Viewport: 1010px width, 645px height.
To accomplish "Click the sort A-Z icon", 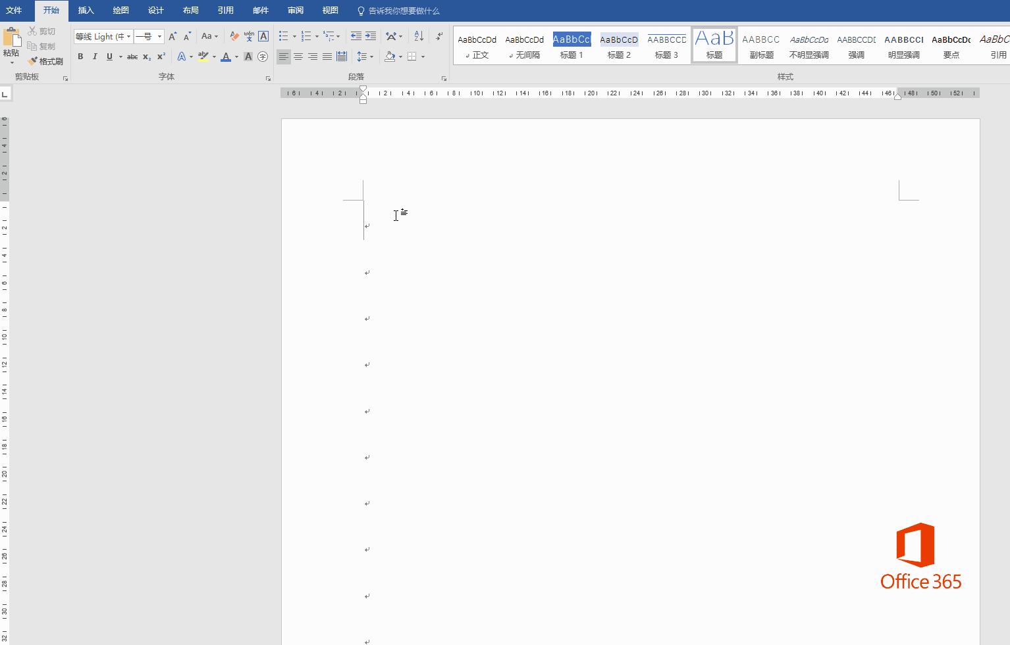I will tap(419, 36).
